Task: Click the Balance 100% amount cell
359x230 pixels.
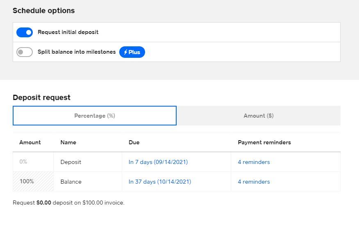Action: tap(33, 182)
